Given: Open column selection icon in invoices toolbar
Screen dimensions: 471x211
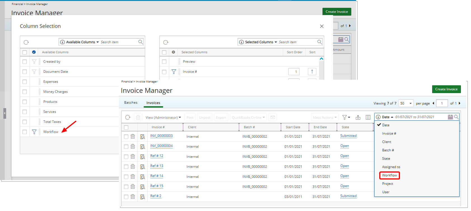Looking at the screenshot, I should pyautogui.click(x=368, y=117).
